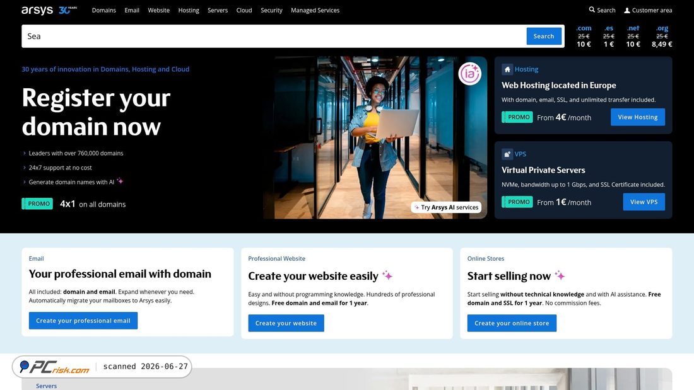Click 'Virtual Private Servers' heading
This screenshot has height=390, width=694.
pyautogui.click(x=543, y=170)
